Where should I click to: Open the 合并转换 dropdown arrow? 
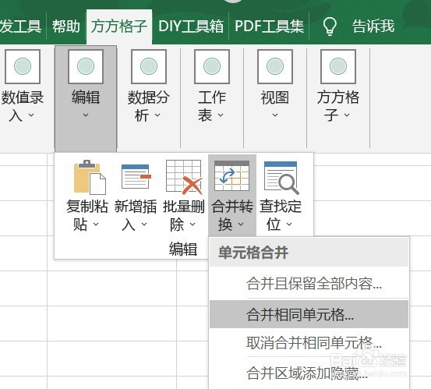(241, 225)
